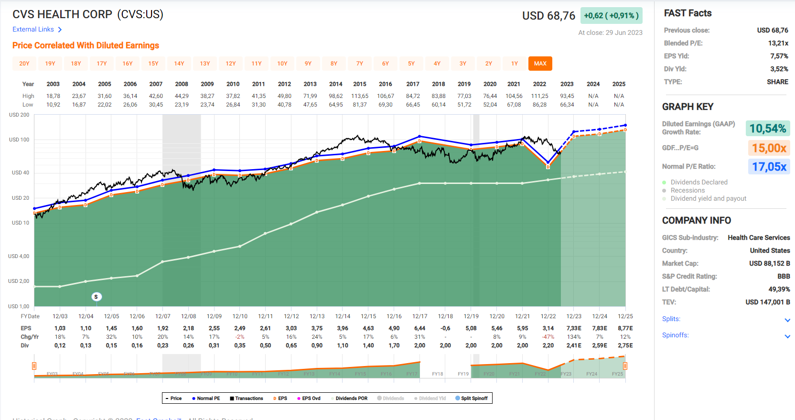Click the right handle of range slider
The height and width of the screenshot is (420, 795).
click(x=625, y=366)
